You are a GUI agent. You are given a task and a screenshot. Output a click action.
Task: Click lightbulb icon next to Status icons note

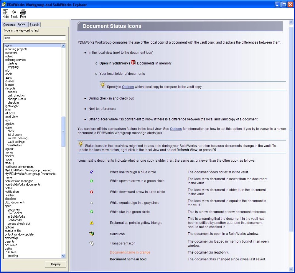tap(81, 144)
